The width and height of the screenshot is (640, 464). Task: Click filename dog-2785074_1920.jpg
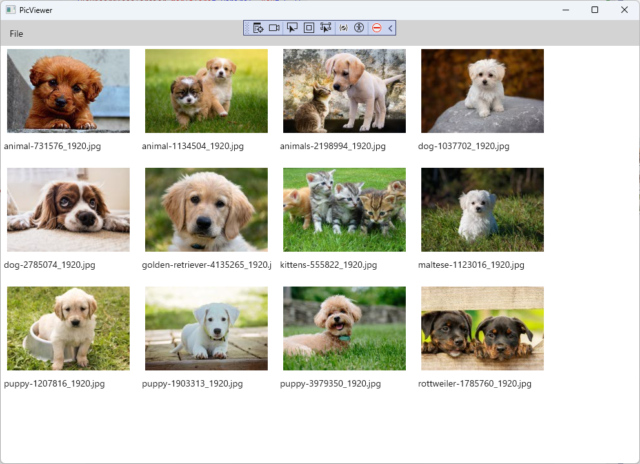coord(50,265)
